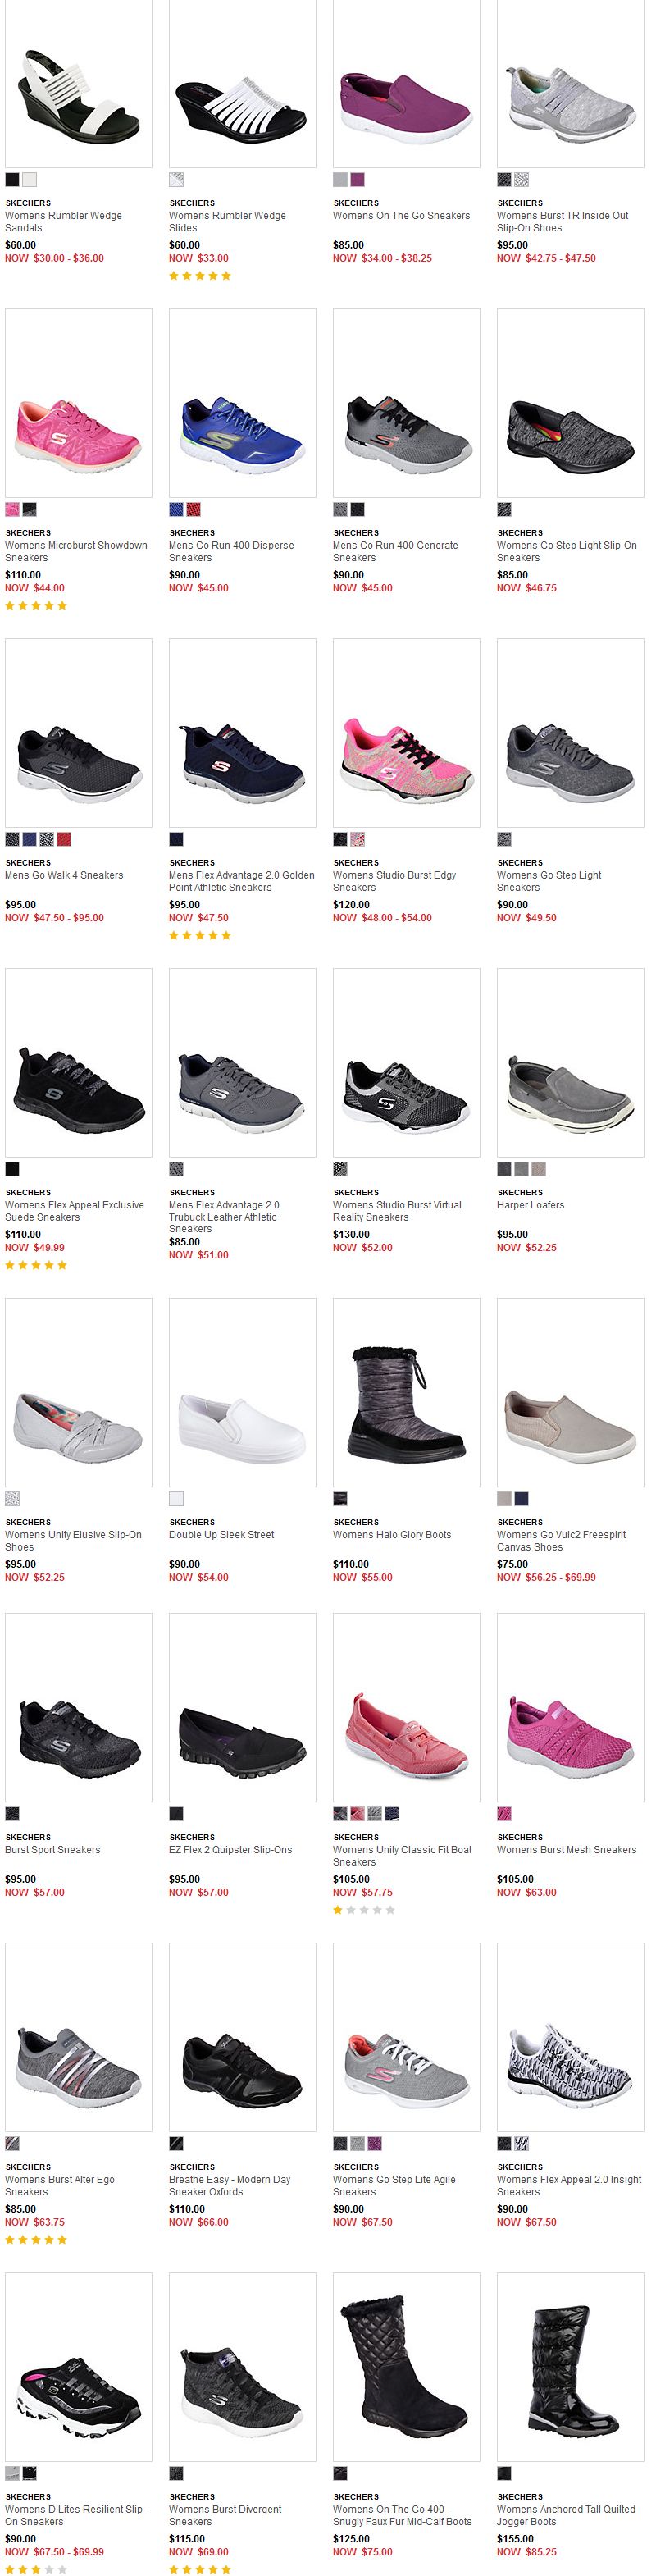This screenshot has width=665, height=2576.
Task: Select purple swatch for On The Go Sneakers
Action: [358, 180]
